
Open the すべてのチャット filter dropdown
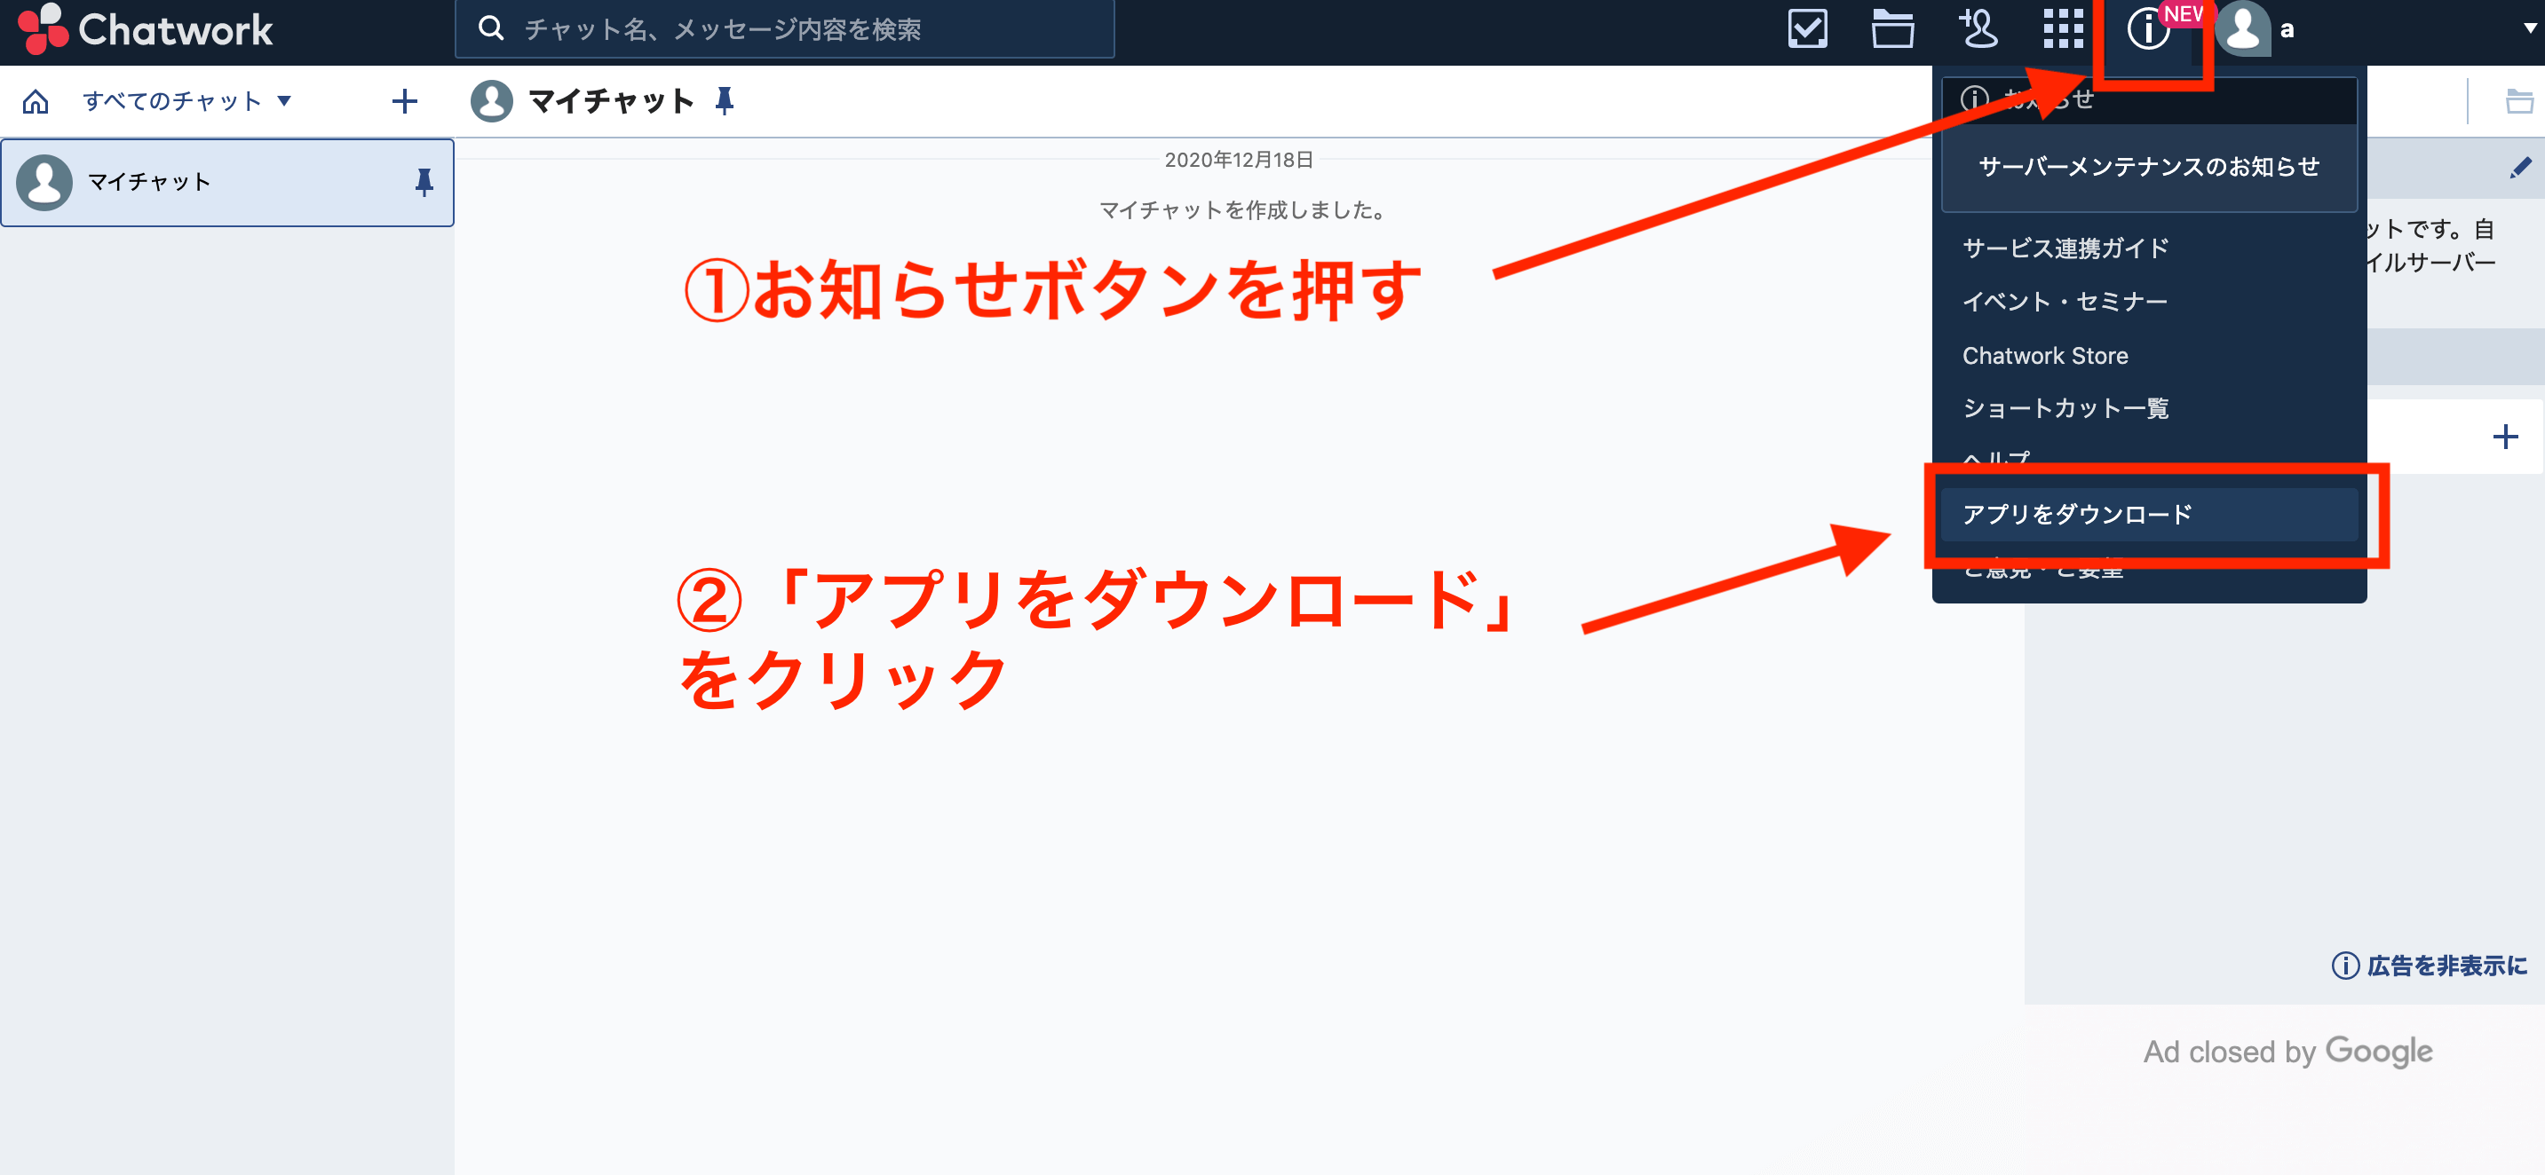pos(186,100)
